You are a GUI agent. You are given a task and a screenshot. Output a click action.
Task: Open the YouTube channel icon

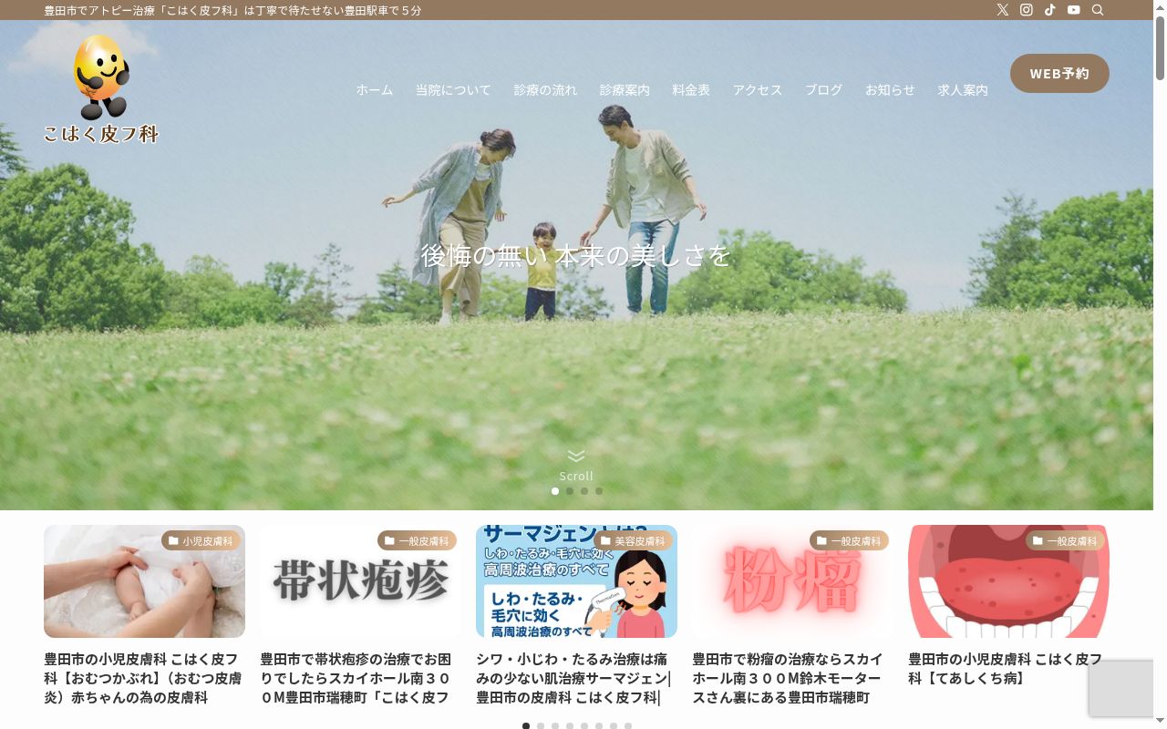[1074, 10]
